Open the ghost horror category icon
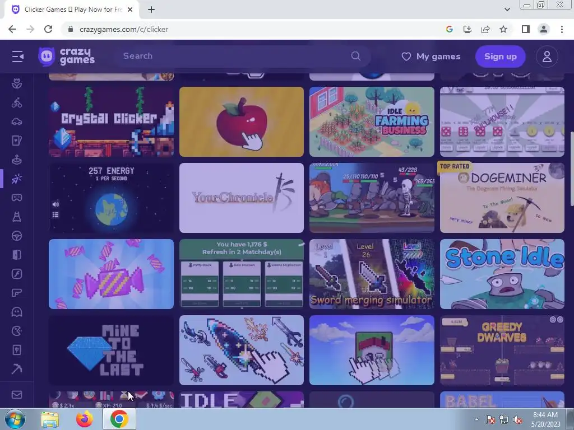The height and width of the screenshot is (430, 574). (17, 312)
